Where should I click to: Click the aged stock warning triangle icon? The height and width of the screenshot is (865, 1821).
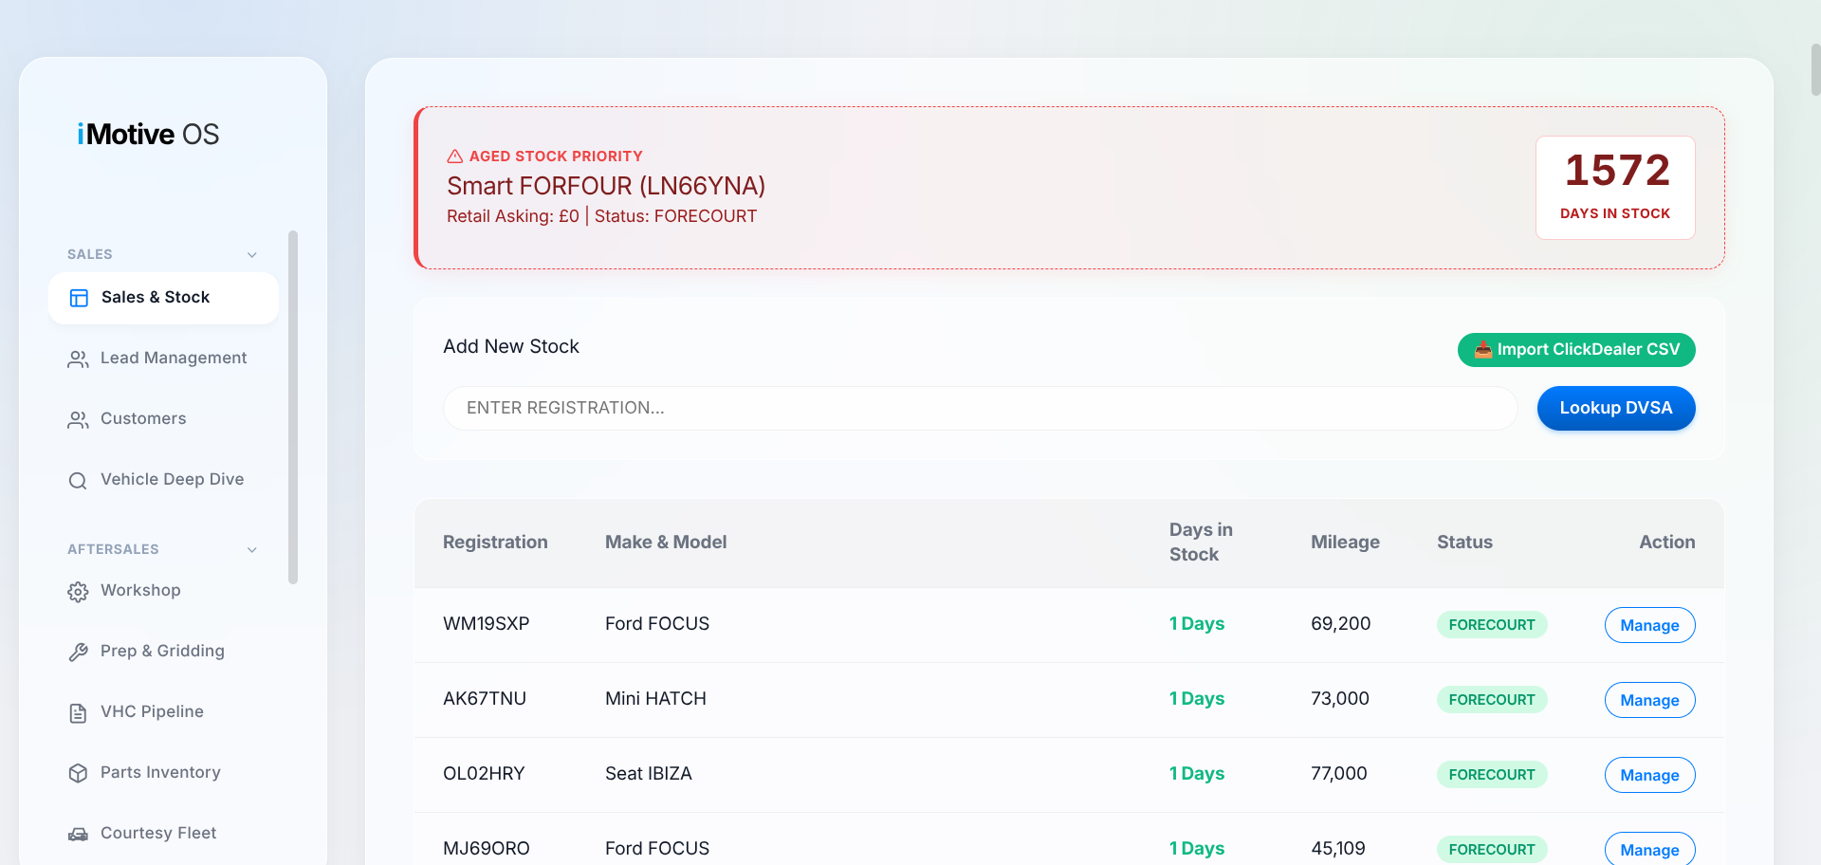pos(455,156)
